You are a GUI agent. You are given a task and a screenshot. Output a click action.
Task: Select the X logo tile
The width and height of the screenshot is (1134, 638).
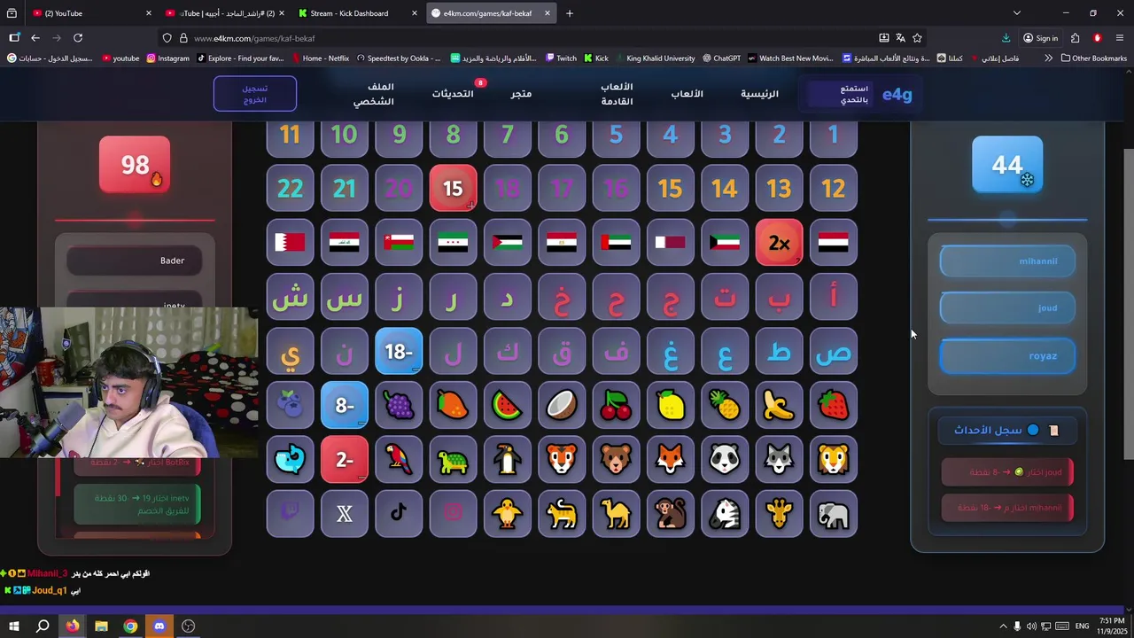pos(345,514)
